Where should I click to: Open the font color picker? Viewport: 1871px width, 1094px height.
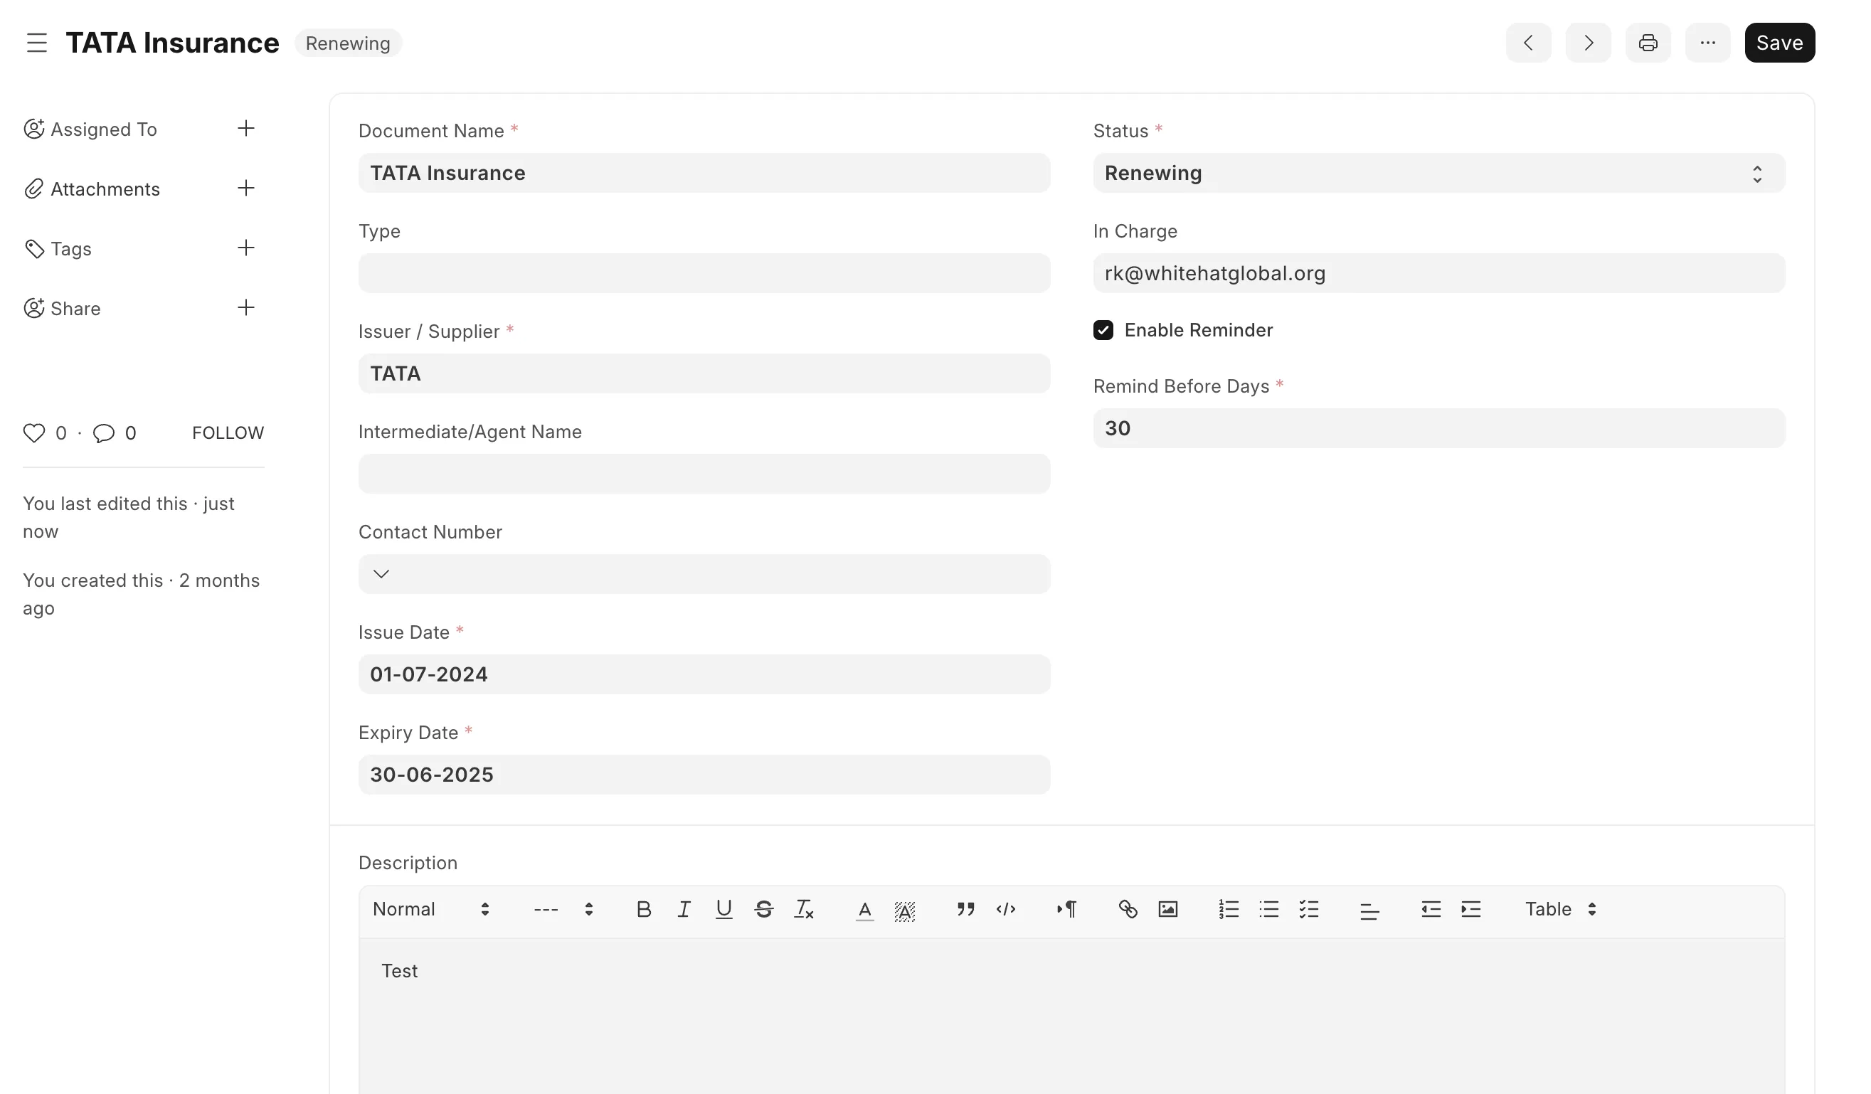click(865, 910)
